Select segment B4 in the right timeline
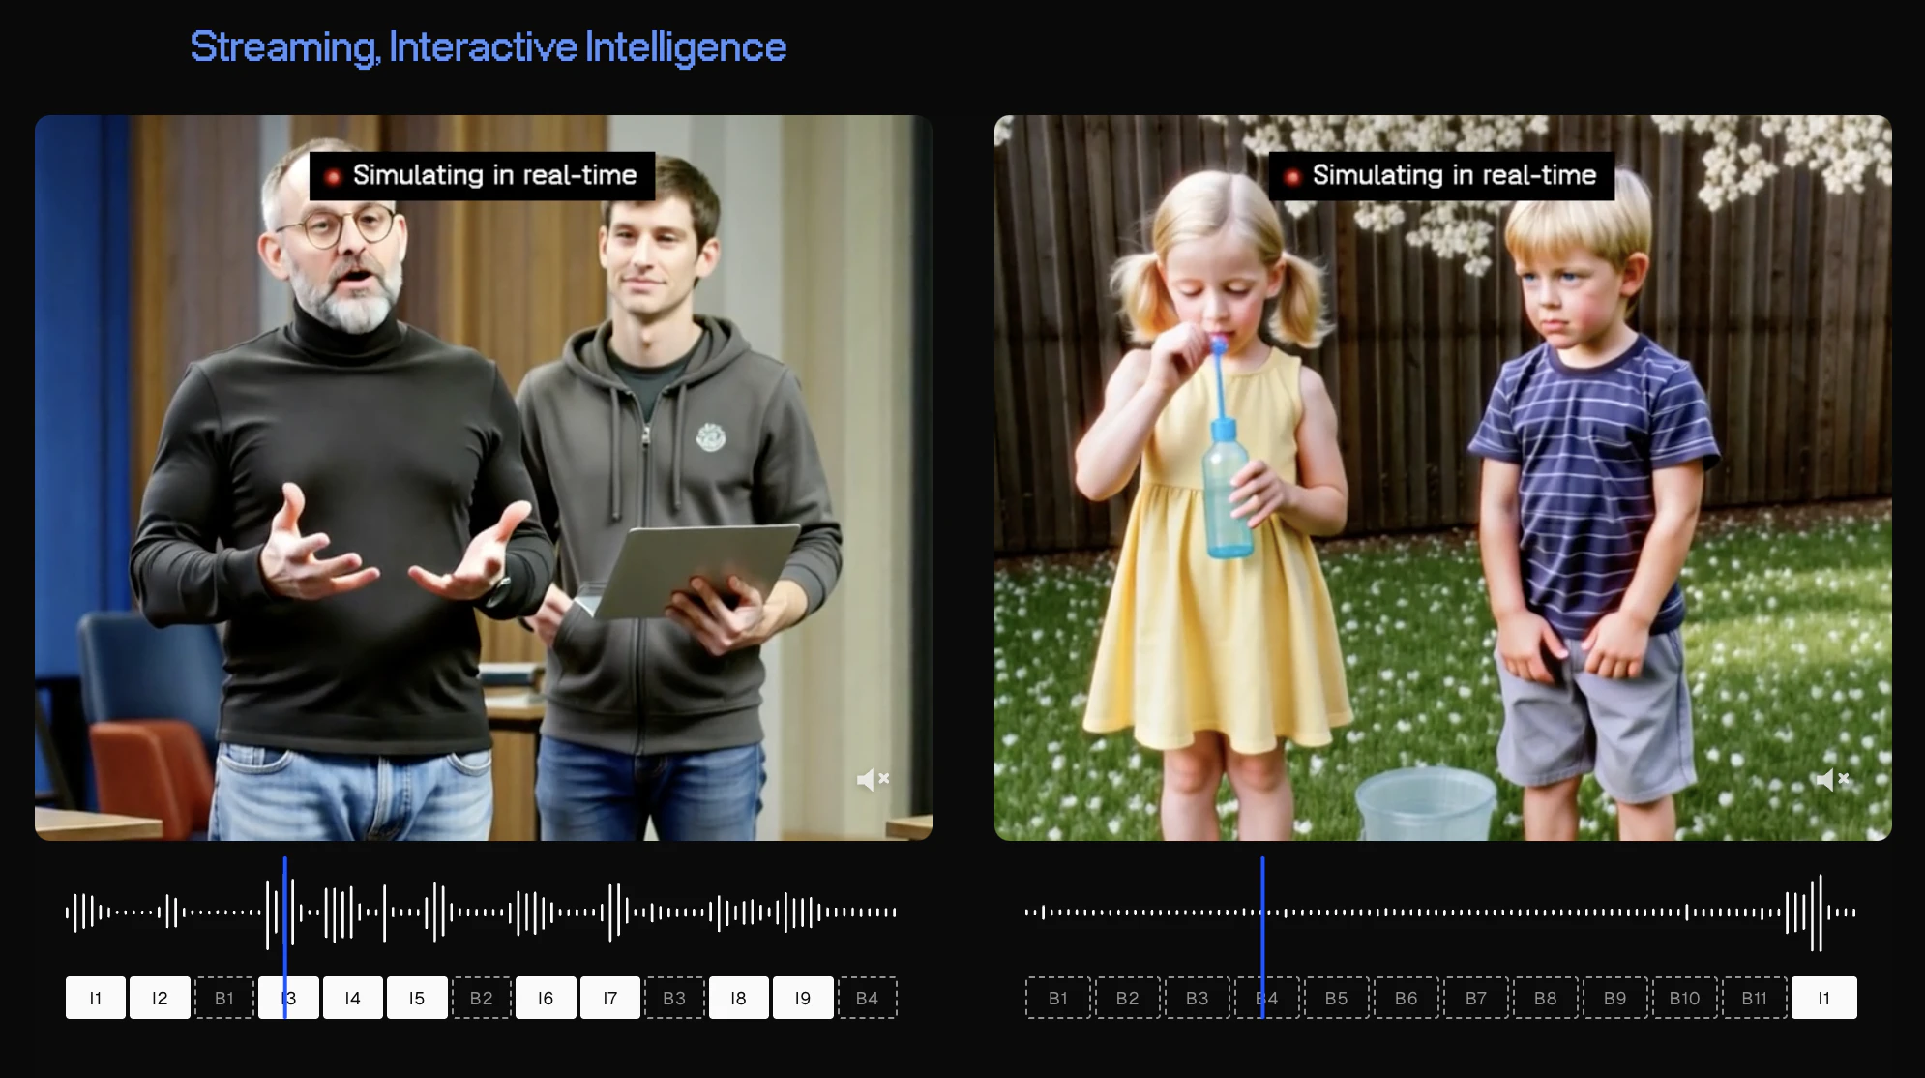This screenshot has width=1925, height=1078. click(1267, 998)
